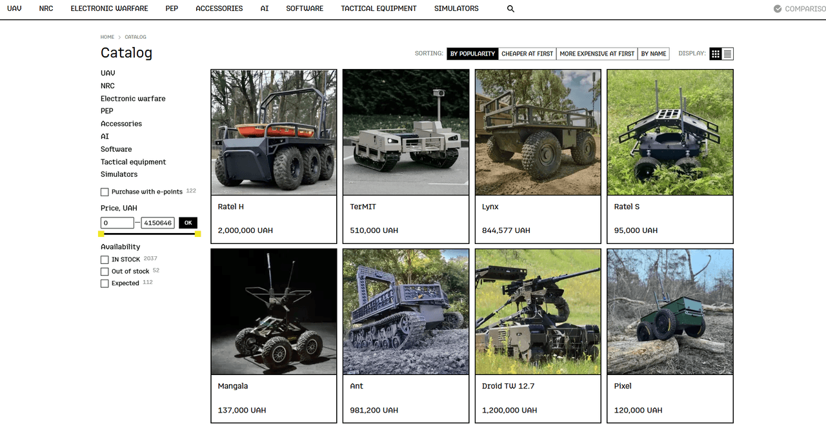Click the left yellow price slider handle

(101, 234)
